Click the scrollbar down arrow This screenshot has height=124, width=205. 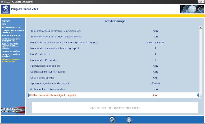201,98
